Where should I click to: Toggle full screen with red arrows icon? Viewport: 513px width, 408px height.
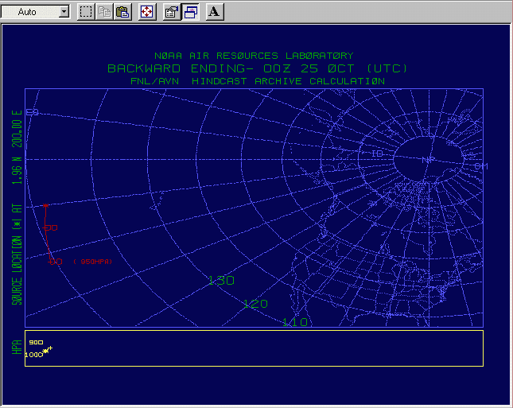(x=147, y=12)
